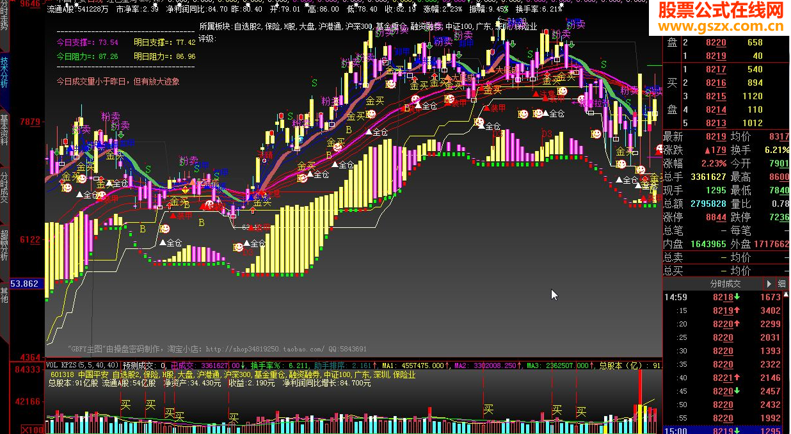
Task: Click the 分时成交 panel header on the right
Action: 725,284
